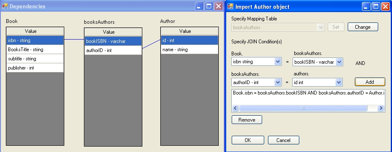Select name - string row in Author list

(189, 50)
